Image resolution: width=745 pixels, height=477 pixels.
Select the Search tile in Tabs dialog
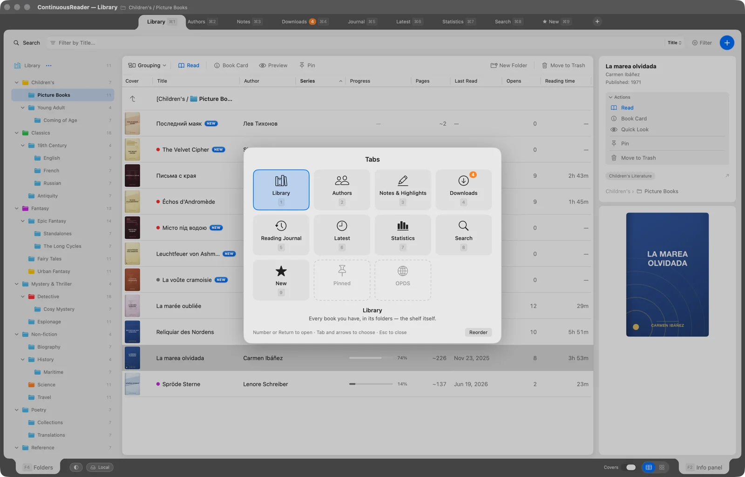pyautogui.click(x=463, y=235)
